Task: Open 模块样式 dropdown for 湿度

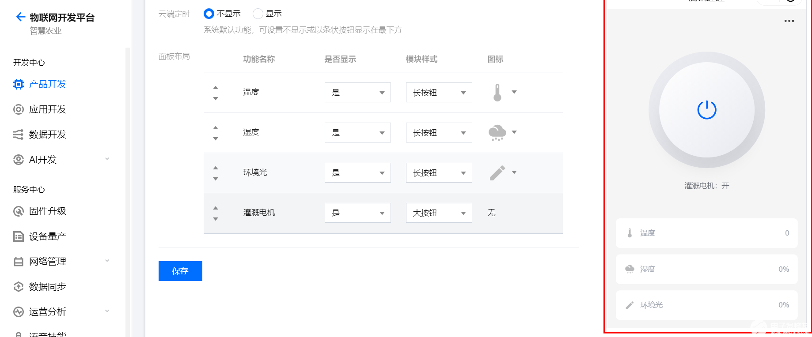Action: (439, 133)
